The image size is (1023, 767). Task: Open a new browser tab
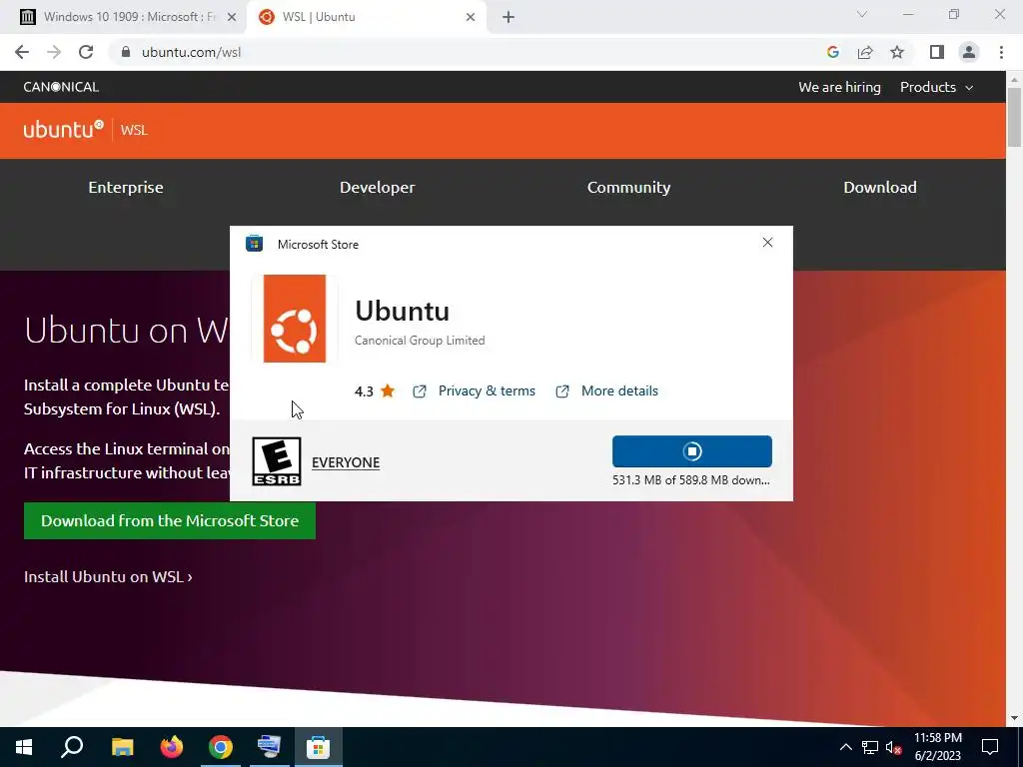pyautogui.click(x=509, y=17)
